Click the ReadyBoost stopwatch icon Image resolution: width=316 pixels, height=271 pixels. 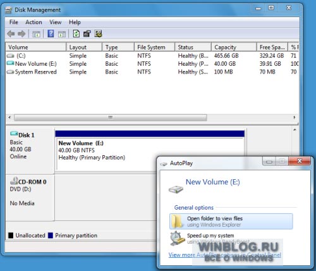pos(177,238)
